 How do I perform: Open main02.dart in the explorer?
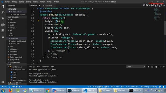pyautogui.click(x=15, y=44)
